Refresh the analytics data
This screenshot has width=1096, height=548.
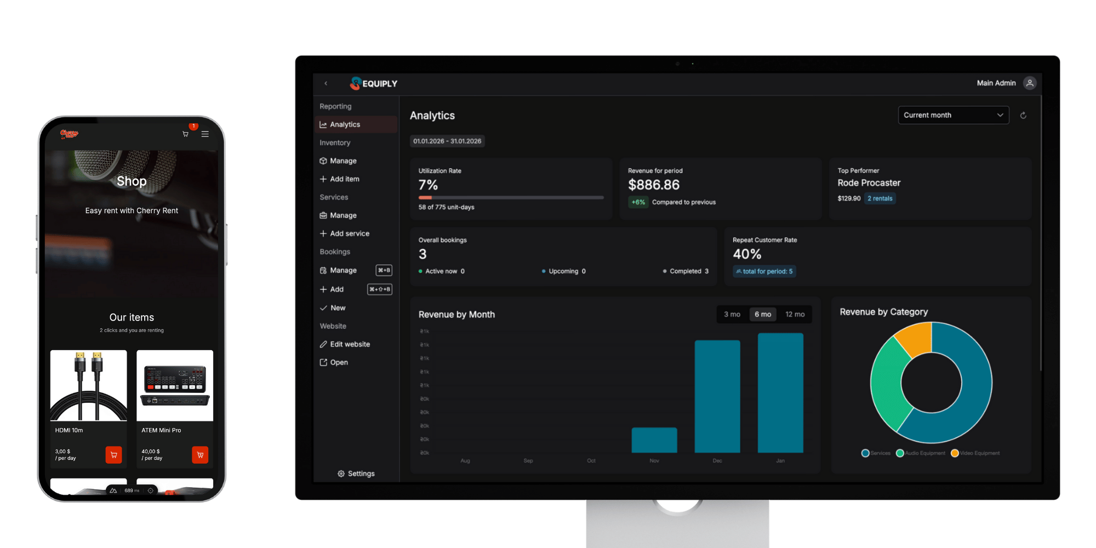tap(1024, 115)
